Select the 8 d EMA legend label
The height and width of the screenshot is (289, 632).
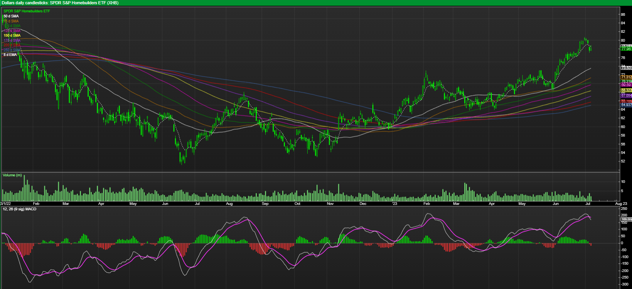coord(10,55)
